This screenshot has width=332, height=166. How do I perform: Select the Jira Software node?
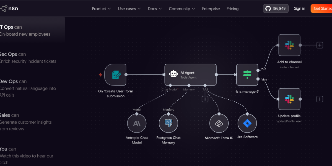[247, 123]
